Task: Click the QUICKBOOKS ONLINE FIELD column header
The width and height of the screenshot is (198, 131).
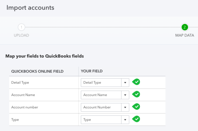Action: (37, 71)
